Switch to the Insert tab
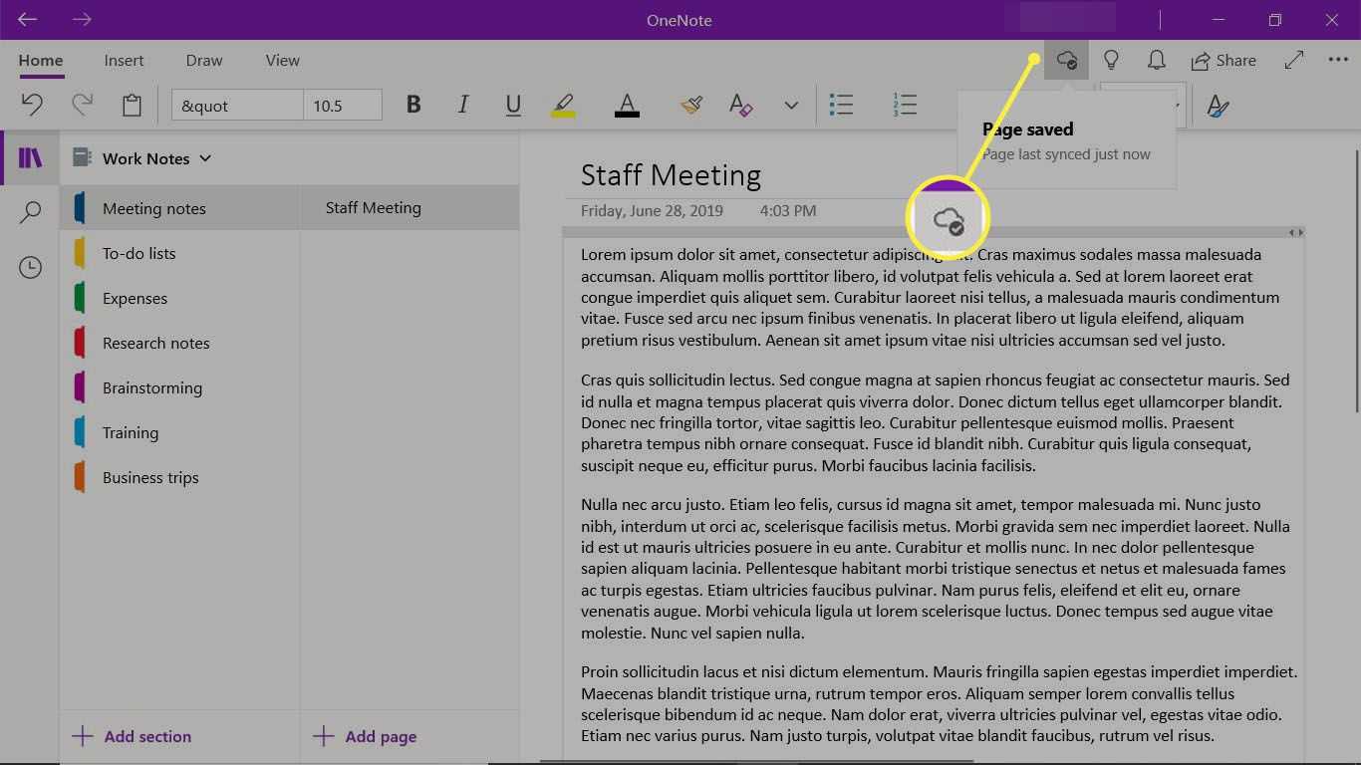Screen dimensions: 1361x765 point(124,61)
